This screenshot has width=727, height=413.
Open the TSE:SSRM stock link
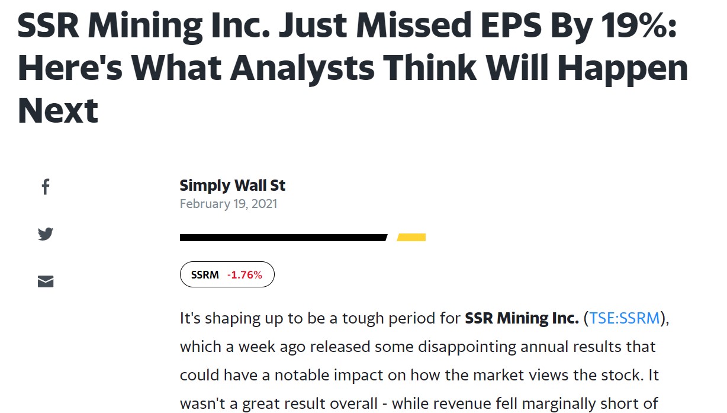coord(624,318)
